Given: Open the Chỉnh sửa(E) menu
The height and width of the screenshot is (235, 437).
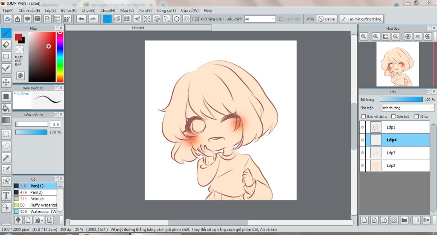Looking at the screenshot, I should (x=29, y=10).
